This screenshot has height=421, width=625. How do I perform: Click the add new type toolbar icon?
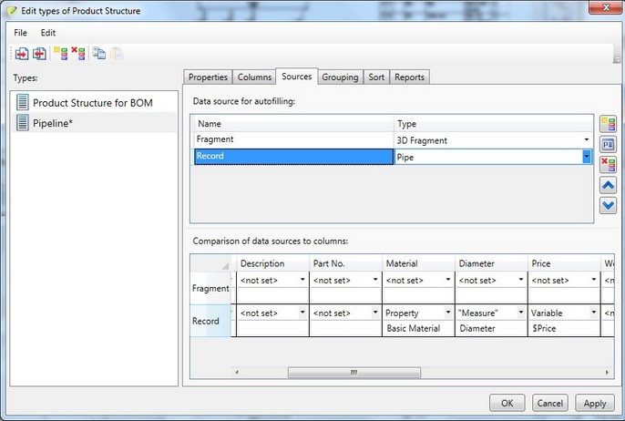[60, 54]
